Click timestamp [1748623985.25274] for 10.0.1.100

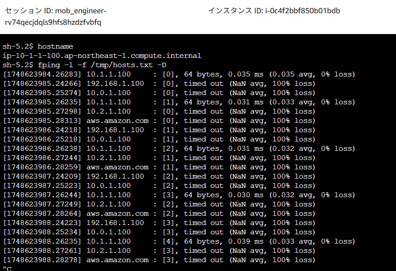(x=42, y=93)
